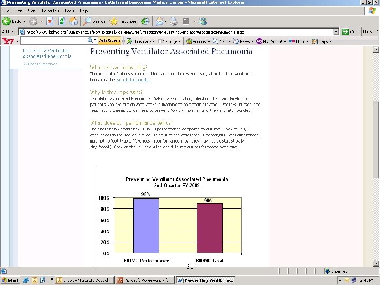This screenshot has height=285, width=380.
Task: Click the page scrollbar up arrow
Action: [376, 50]
